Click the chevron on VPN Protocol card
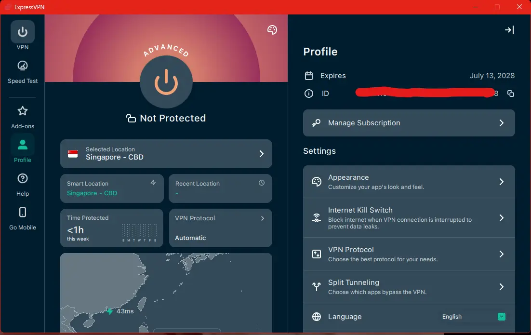531x335 pixels. (263, 218)
